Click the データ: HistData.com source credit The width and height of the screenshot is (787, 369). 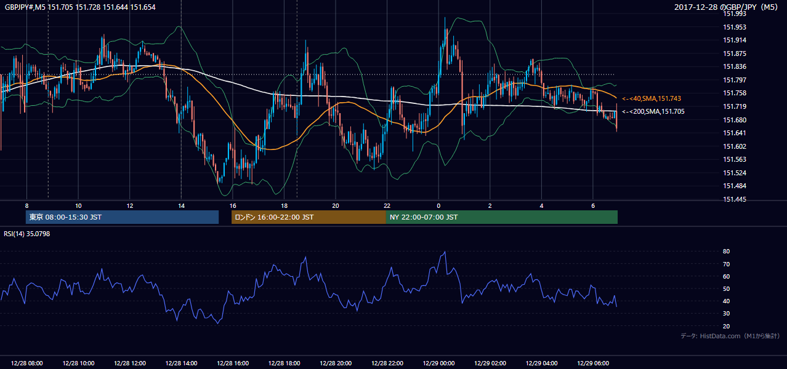tap(730, 336)
